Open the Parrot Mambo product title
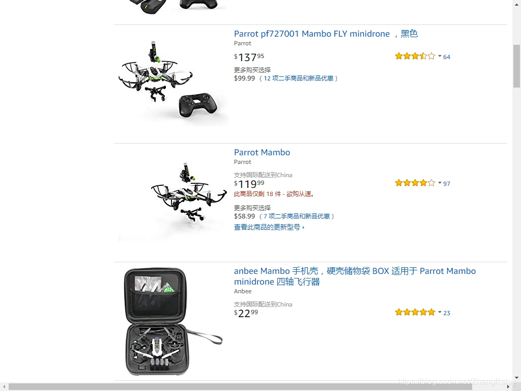The height and width of the screenshot is (391, 521). point(262,152)
